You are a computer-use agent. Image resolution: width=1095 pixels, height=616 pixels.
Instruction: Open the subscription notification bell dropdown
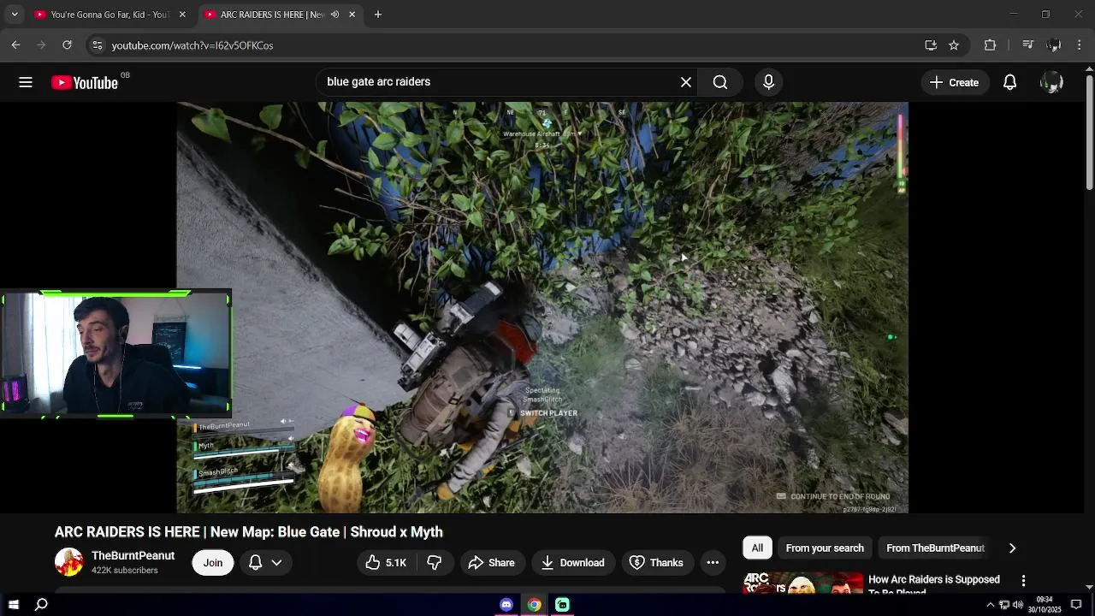[265, 562]
